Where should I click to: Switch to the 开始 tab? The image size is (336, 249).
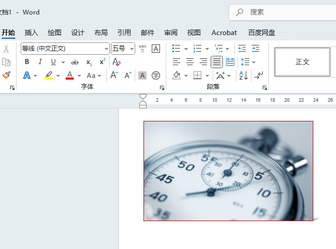click(8, 33)
